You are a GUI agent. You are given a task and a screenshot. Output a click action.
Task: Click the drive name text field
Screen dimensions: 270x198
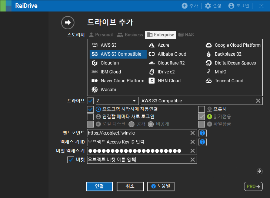201,101
